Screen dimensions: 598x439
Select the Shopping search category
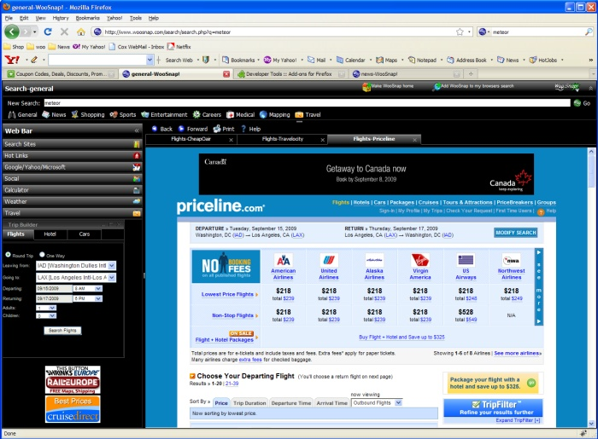pos(88,114)
